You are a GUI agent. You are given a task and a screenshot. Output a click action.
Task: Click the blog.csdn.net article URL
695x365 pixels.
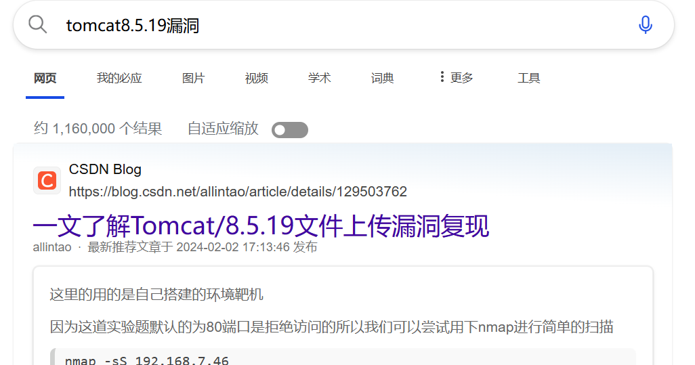coord(238,192)
